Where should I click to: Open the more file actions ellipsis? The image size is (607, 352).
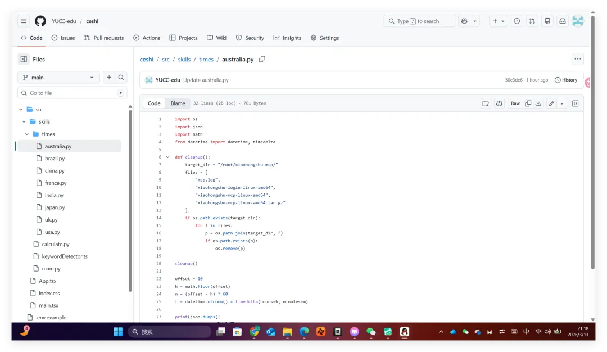pos(578,59)
